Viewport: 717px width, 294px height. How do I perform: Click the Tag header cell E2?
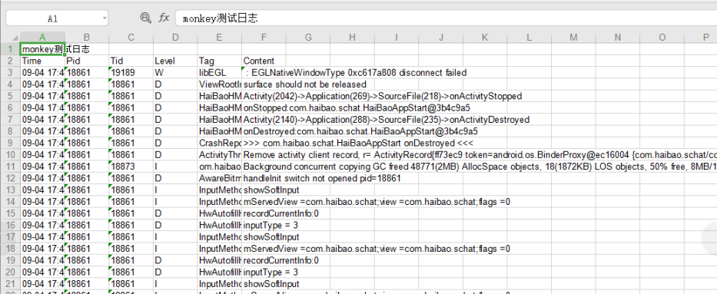[220, 61]
